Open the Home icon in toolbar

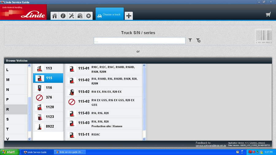tap(55, 16)
